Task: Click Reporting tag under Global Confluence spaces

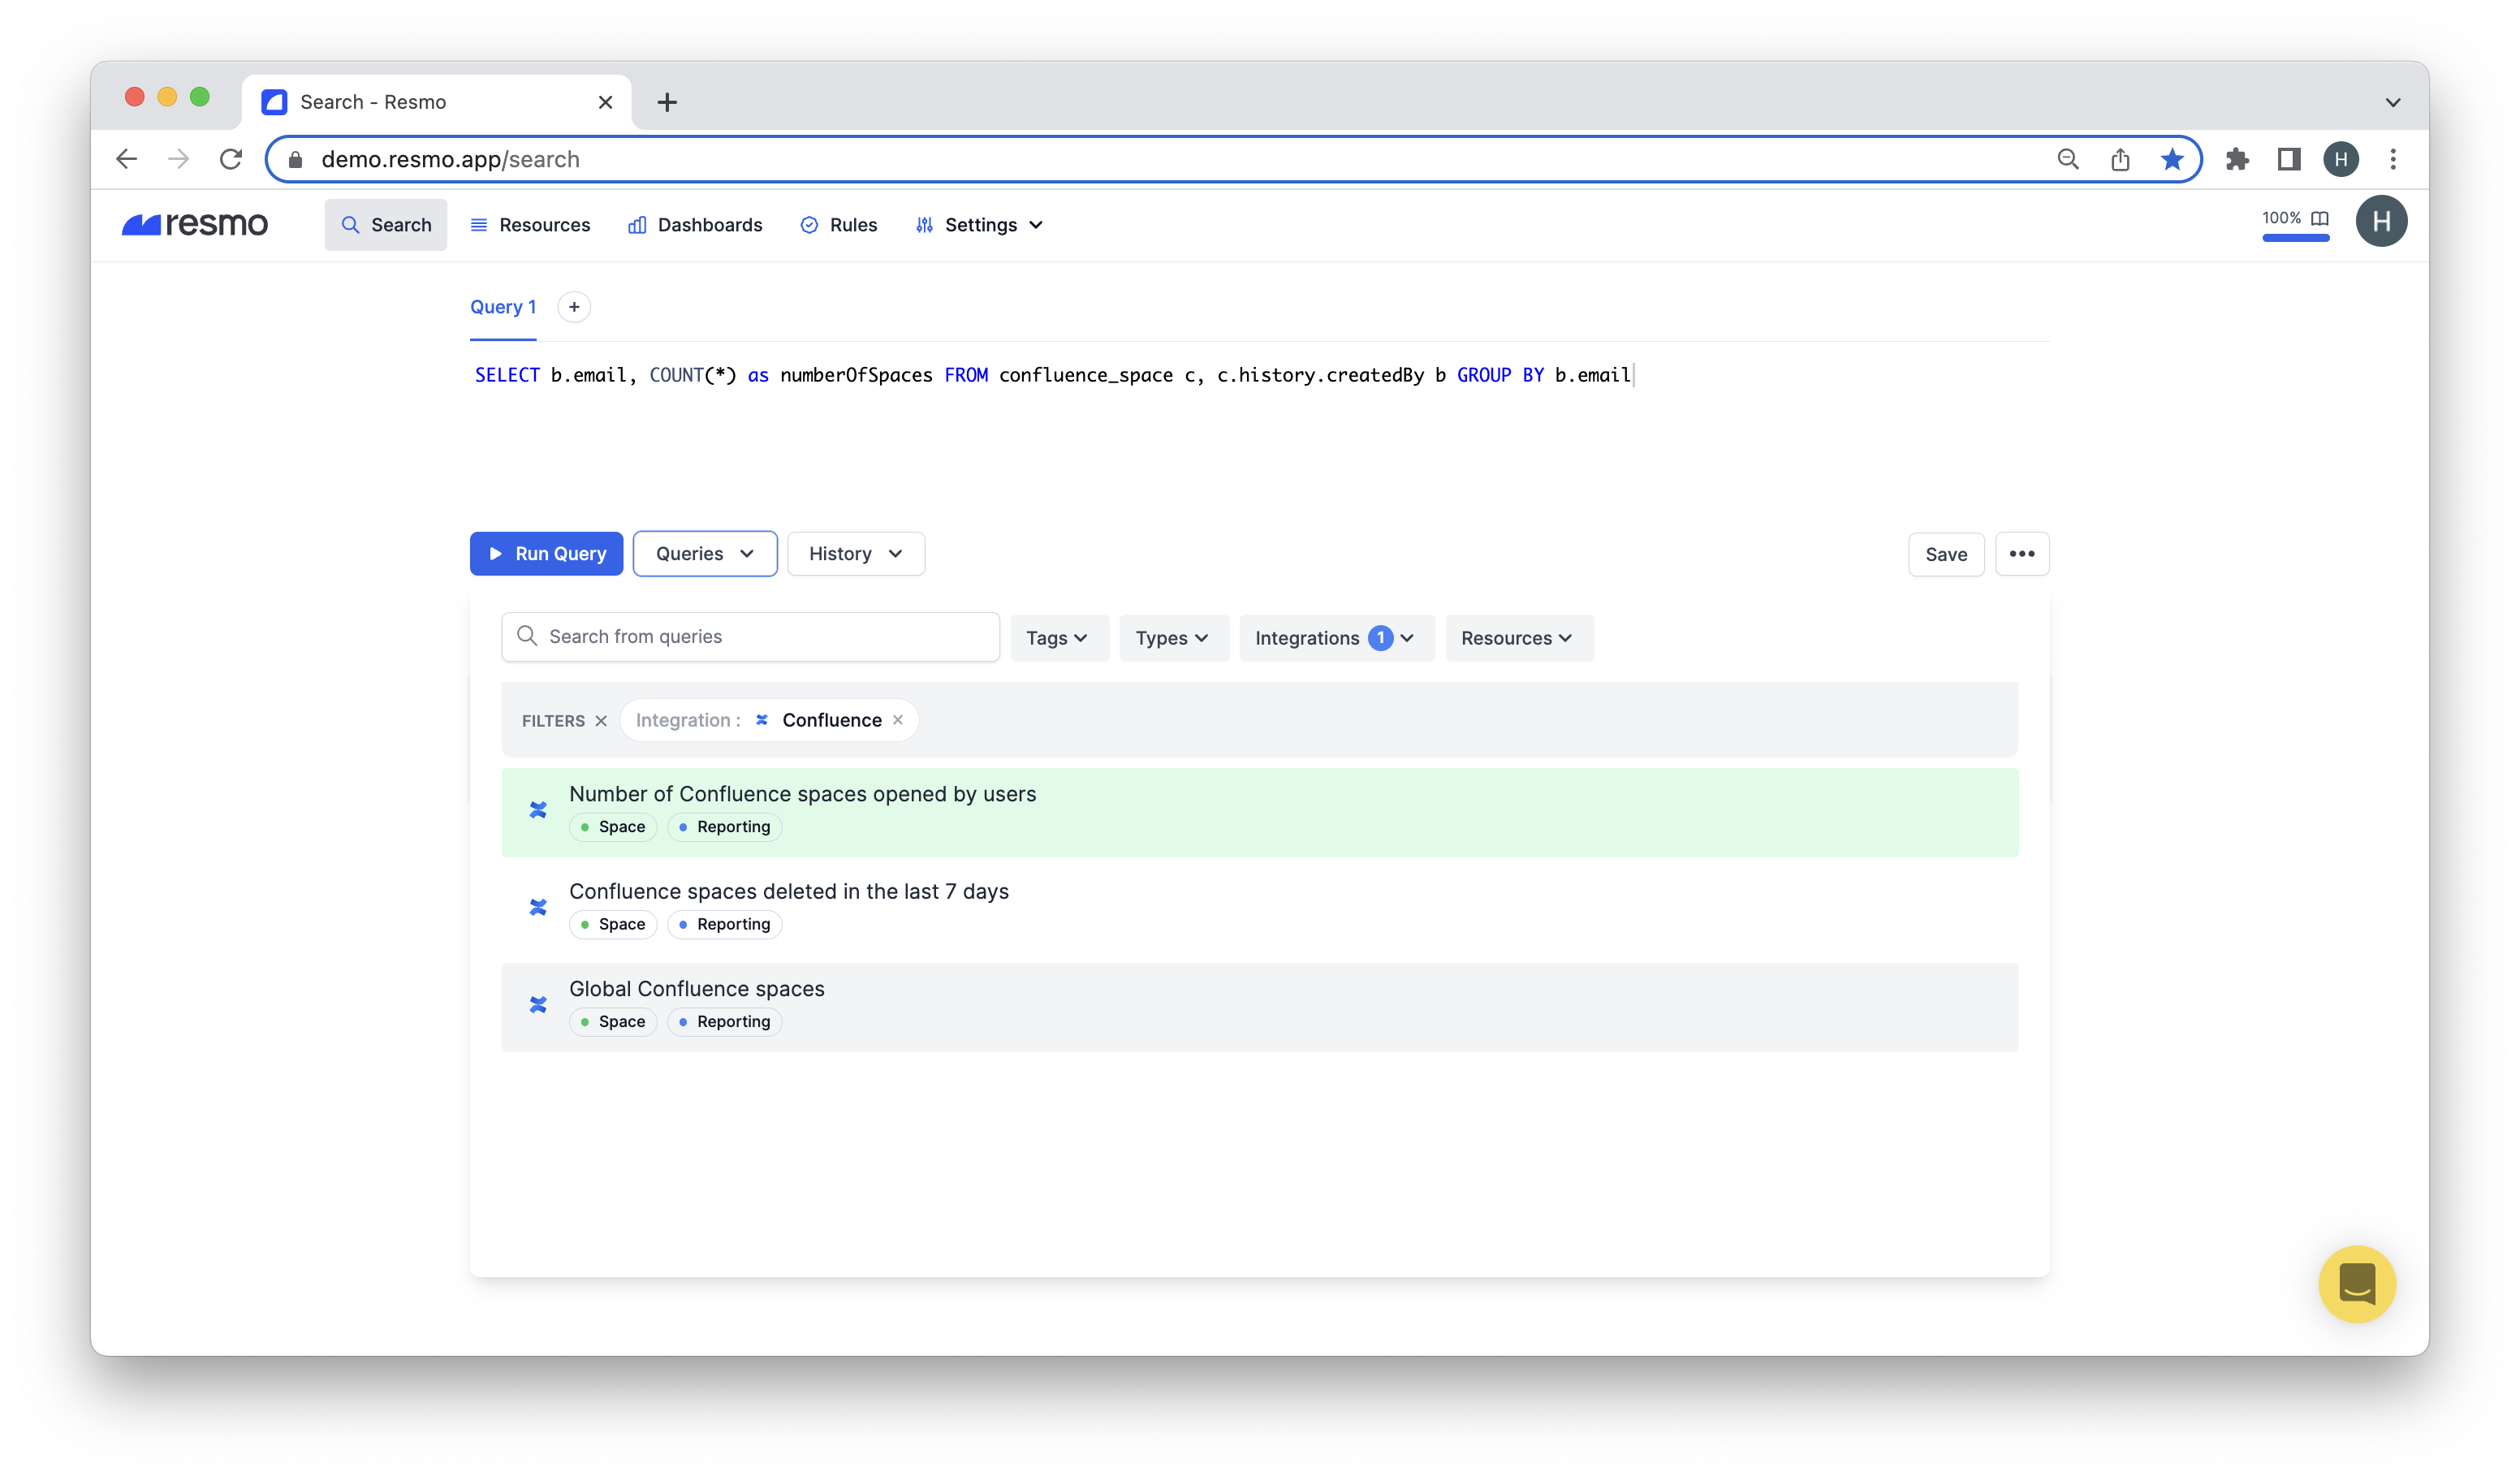Action: [725, 1022]
